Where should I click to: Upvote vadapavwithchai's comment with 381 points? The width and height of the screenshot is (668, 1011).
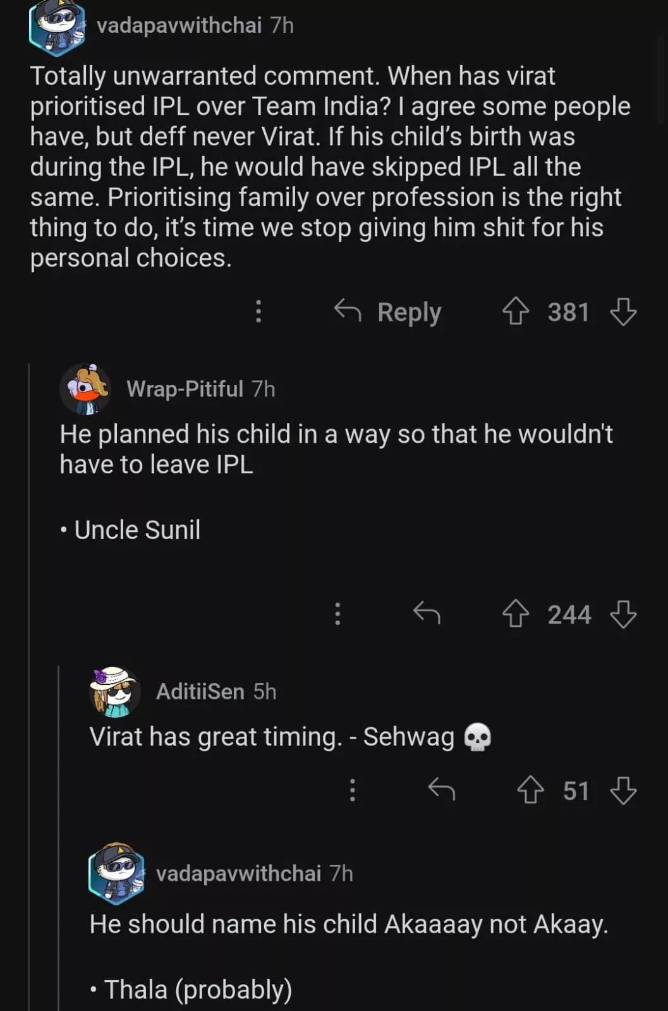click(516, 312)
